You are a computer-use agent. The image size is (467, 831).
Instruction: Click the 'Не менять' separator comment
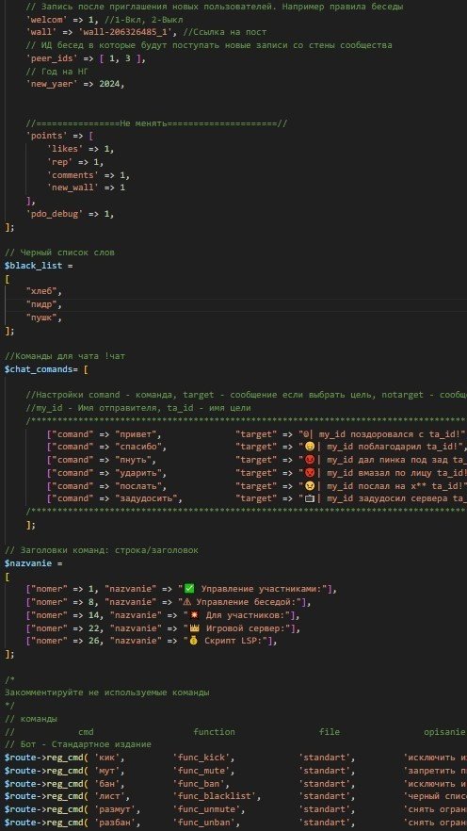156,123
